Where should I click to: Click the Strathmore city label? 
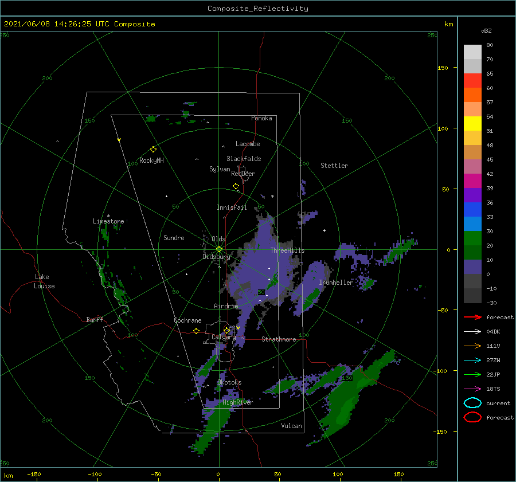279,339
